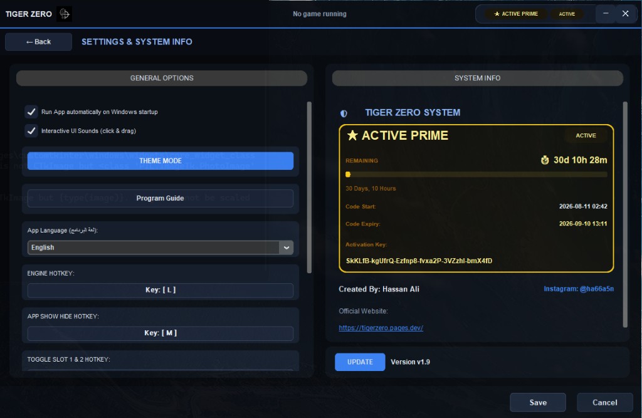Click the Tiger Zero logo icon

pos(65,14)
